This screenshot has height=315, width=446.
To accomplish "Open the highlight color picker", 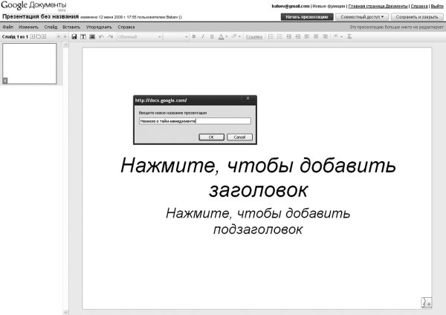I will click(234, 36).
